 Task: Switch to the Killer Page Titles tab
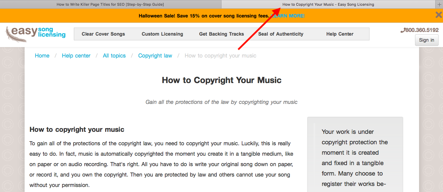click(x=110, y=4)
